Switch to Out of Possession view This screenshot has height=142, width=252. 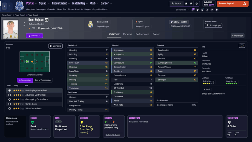(43, 80)
